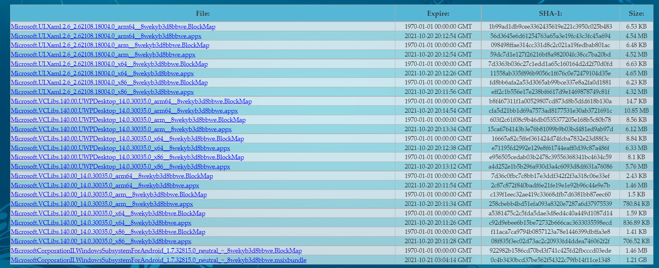Click the "2021-10-20 20:11:56 GMT" expire time
This screenshot has width=659, height=268.
click(438, 92)
